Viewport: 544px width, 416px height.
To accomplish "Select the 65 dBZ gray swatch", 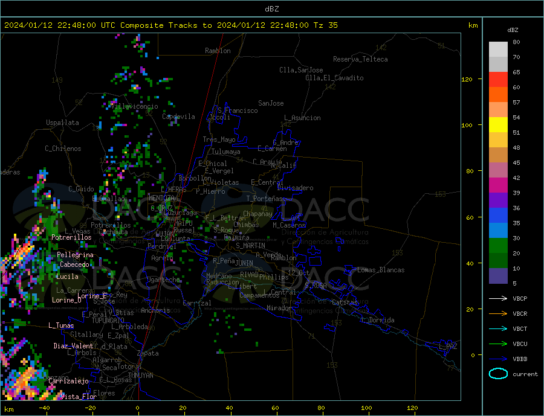I will [x=498, y=65].
